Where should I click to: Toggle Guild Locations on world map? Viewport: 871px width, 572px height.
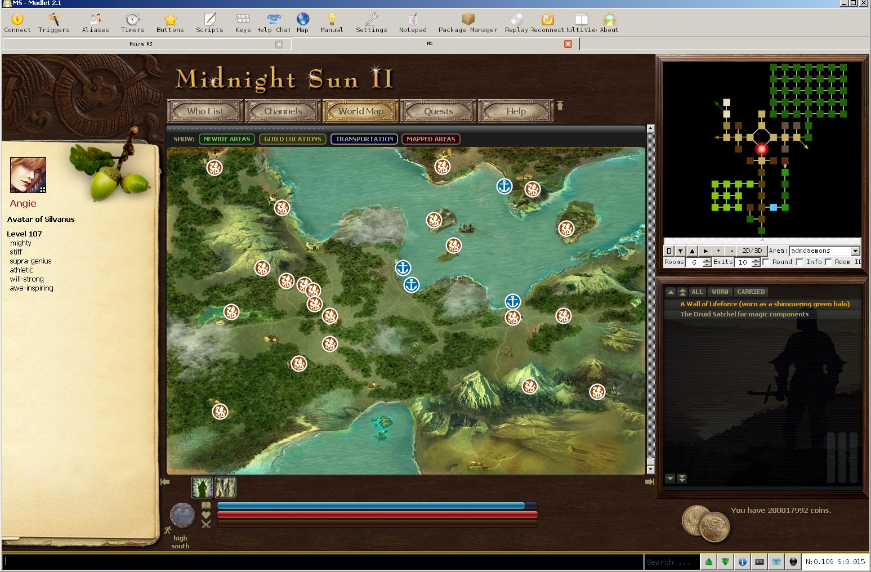click(293, 139)
